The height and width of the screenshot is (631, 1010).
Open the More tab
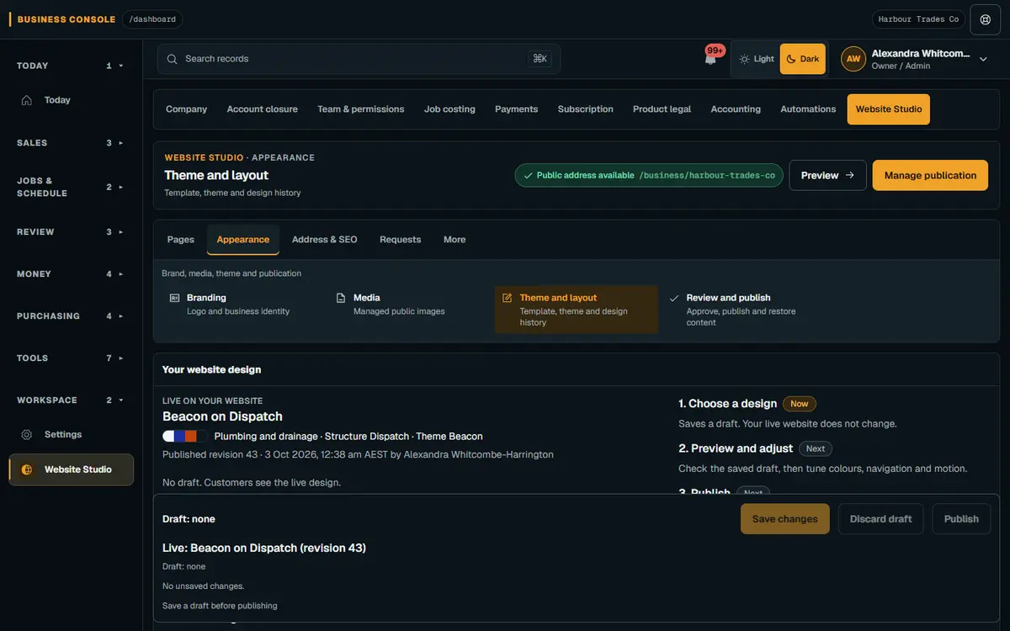(454, 240)
